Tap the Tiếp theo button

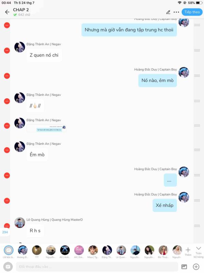point(192,12)
